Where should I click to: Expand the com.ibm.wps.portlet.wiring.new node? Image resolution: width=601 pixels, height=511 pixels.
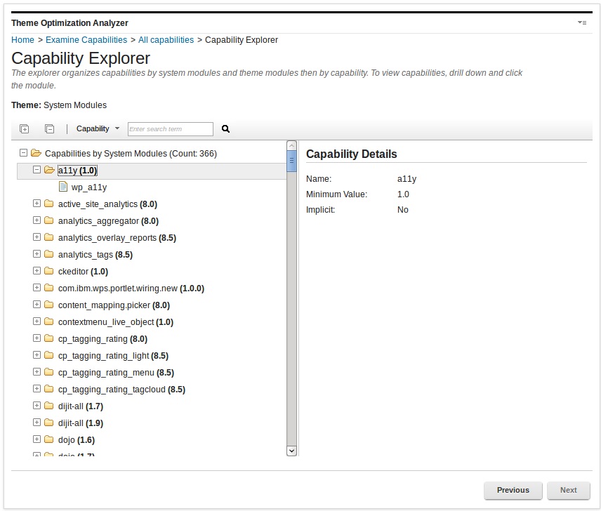pos(37,288)
